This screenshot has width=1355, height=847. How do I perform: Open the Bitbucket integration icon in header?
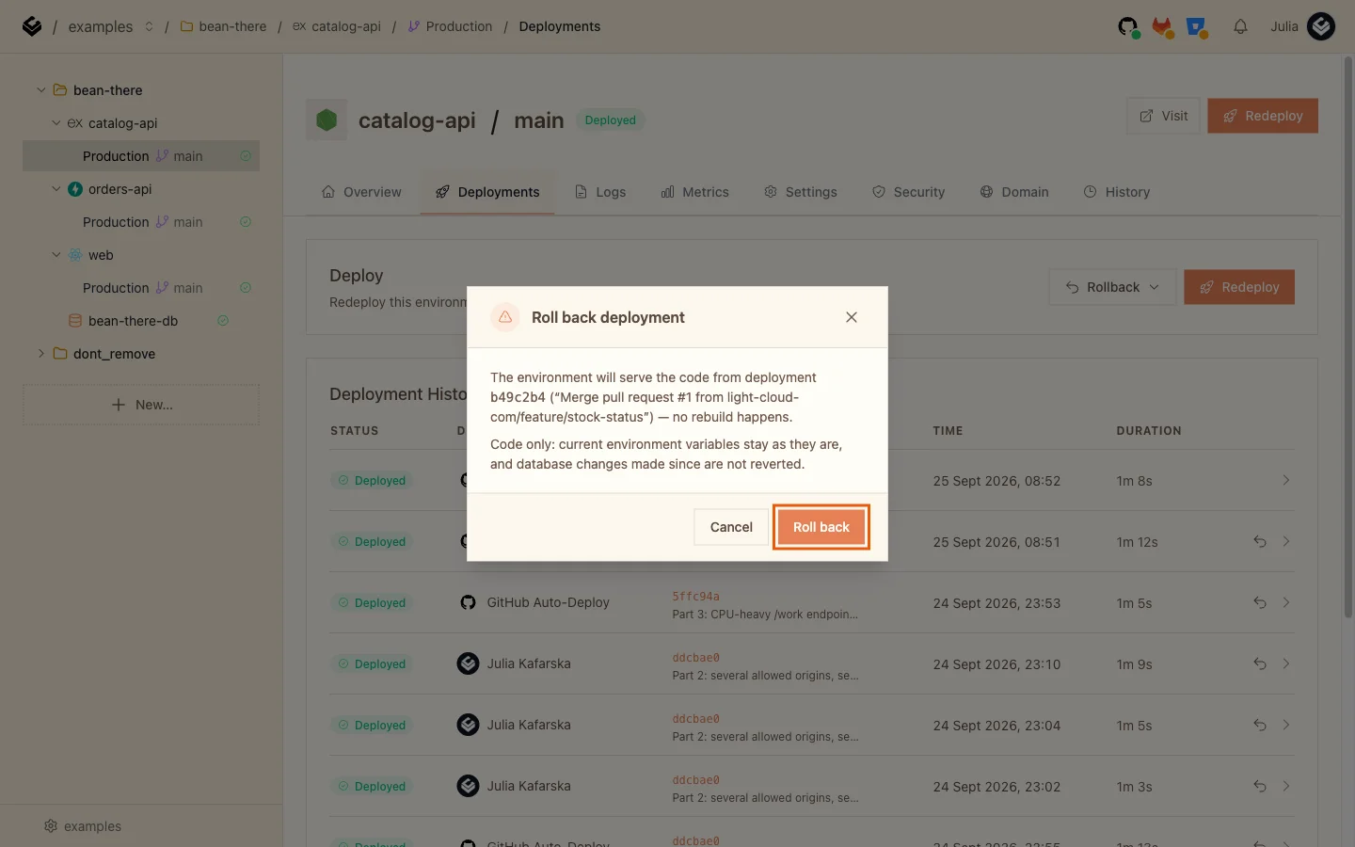pos(1197,26)
